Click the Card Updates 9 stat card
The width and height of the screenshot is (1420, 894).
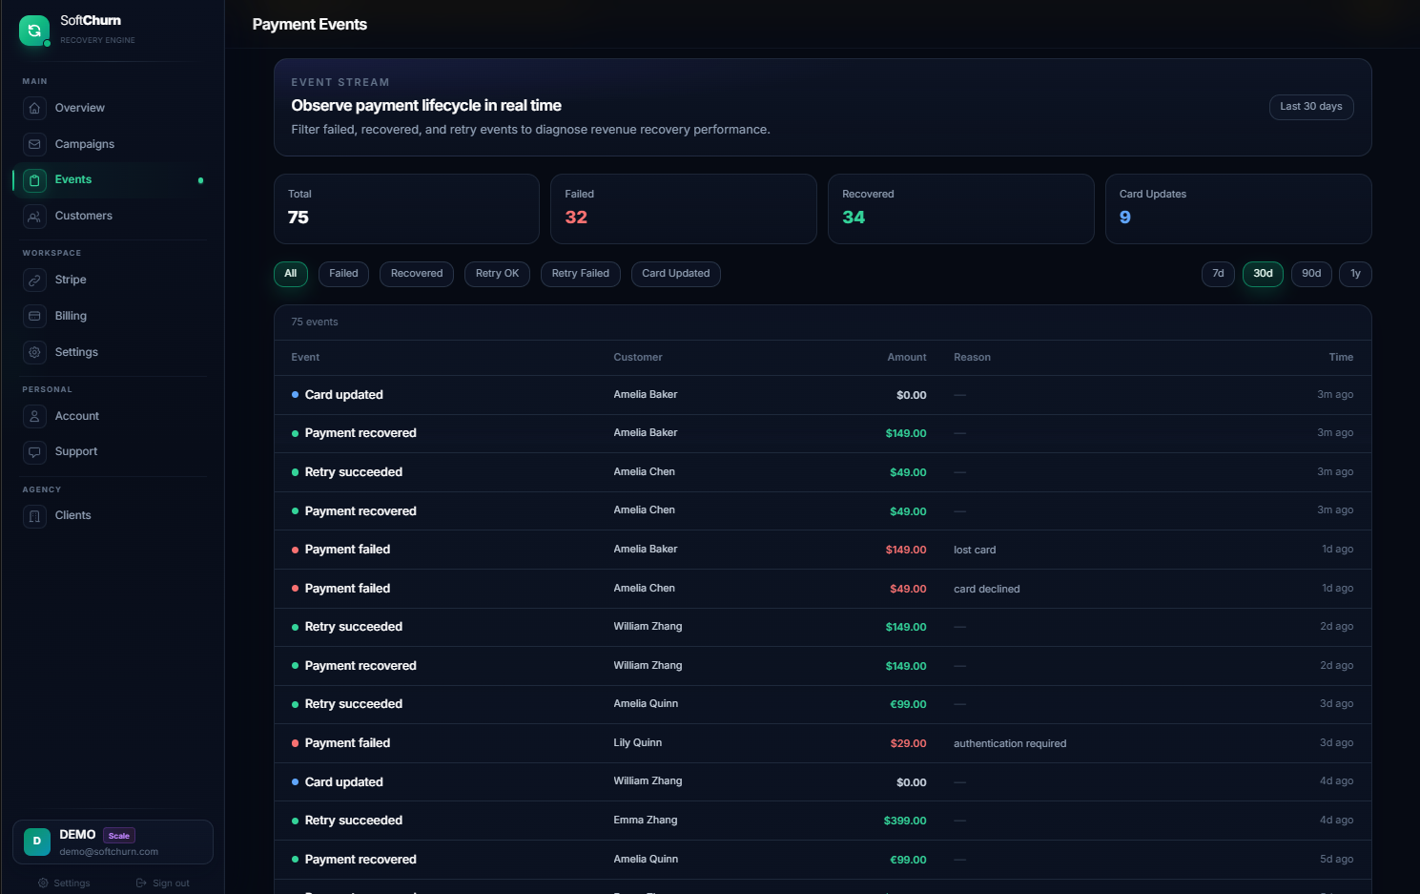coord(1238,209)
